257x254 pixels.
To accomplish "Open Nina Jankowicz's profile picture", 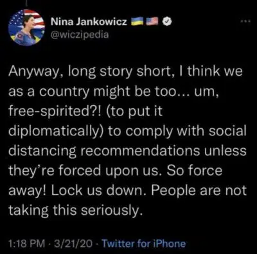I will [x=26, y=28].
